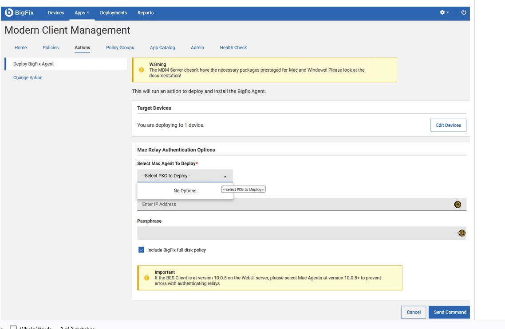Click the yellow Warning alert icon

pyautogui.click(x=142, y=70)
